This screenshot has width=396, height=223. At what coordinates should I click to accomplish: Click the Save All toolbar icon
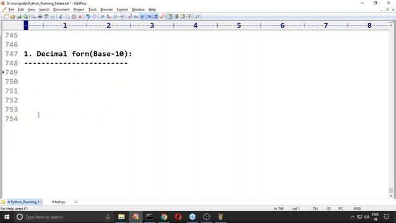point(25,17)
